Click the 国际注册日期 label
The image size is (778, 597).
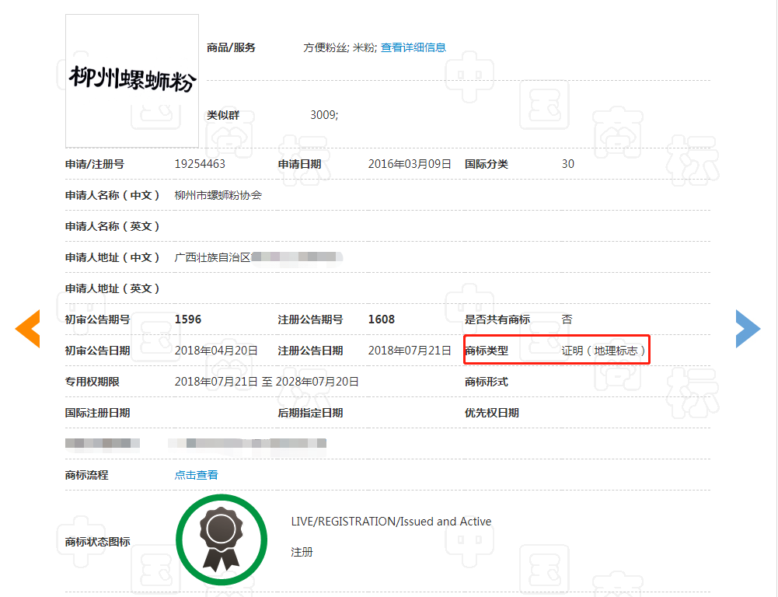(98, 413)
